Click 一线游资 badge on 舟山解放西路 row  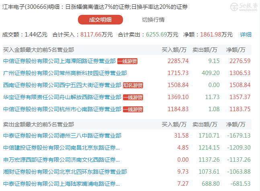click(133, 98)
